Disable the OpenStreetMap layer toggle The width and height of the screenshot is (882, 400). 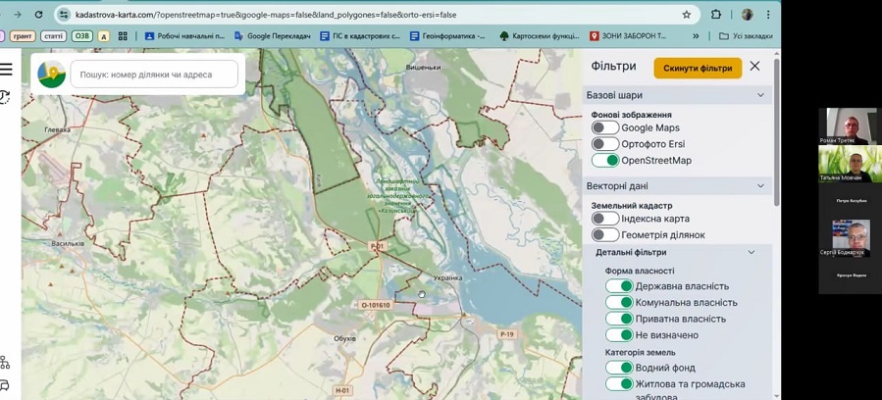point(605,161)
